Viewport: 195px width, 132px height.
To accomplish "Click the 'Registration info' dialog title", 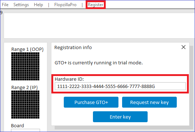I will click(73, 48).
